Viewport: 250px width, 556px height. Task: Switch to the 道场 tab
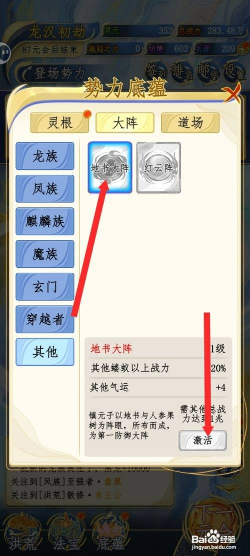click(x=190, y=123)
